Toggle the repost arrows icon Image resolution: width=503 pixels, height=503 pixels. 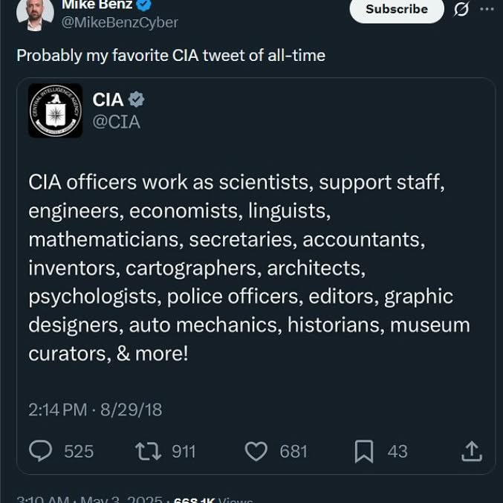148,451
